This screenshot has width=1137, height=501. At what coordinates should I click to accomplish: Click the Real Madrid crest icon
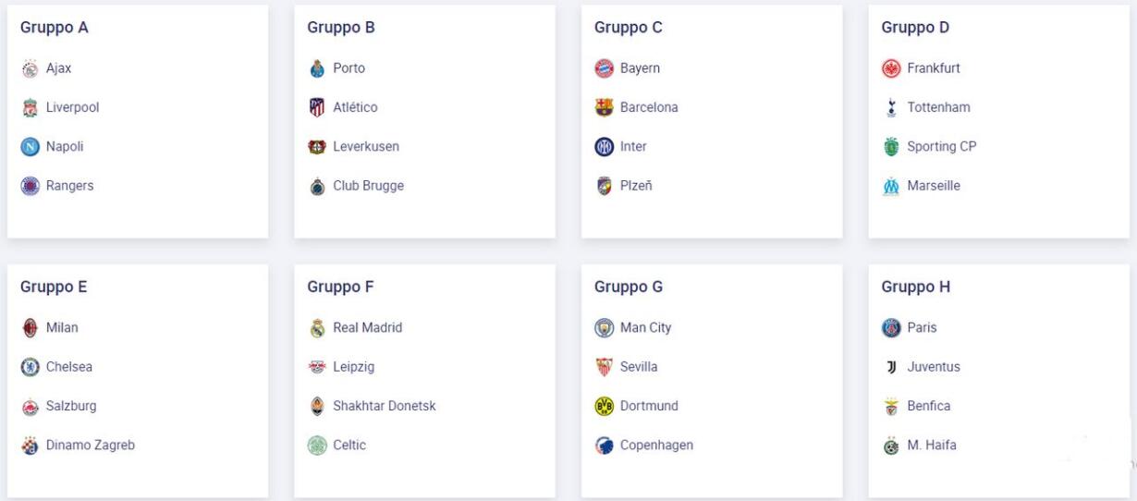click(x=317, y=328)
